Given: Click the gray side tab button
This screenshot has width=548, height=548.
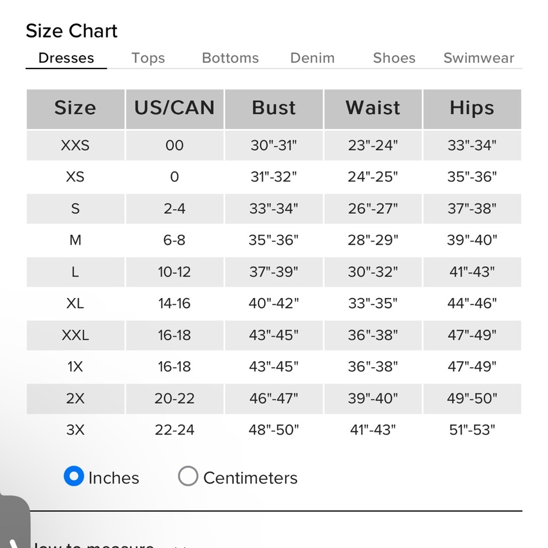Looking at the screenshot, I should coord(14,522).
